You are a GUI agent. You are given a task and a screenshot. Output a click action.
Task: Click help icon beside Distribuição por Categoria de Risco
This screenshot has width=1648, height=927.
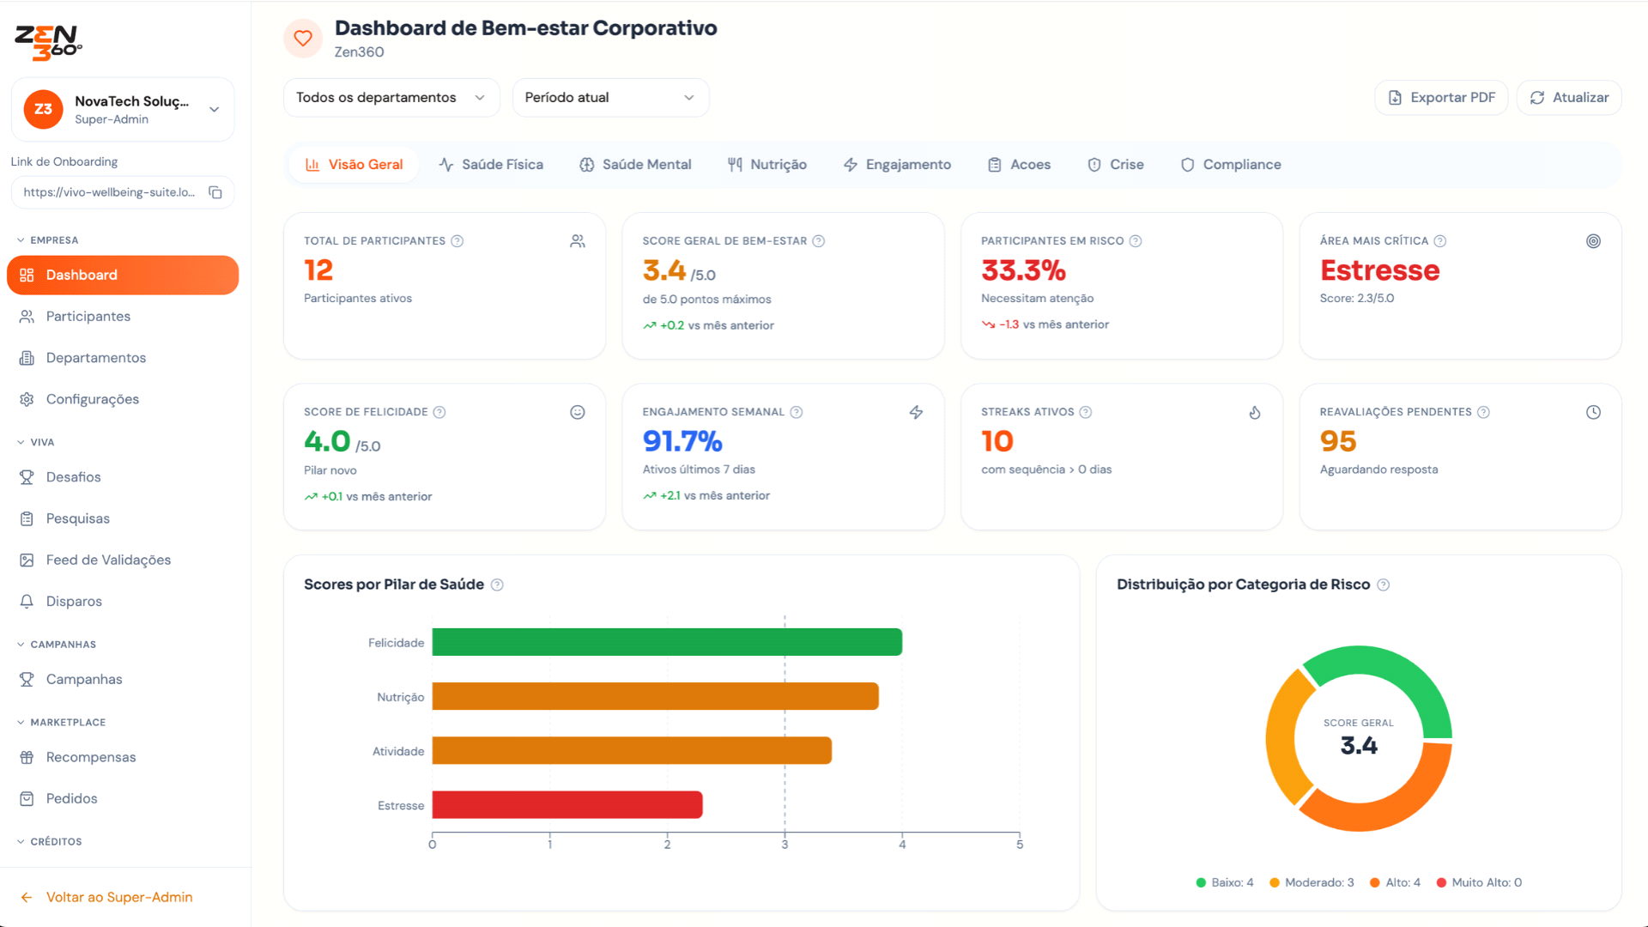click(x=1383, y=585)
